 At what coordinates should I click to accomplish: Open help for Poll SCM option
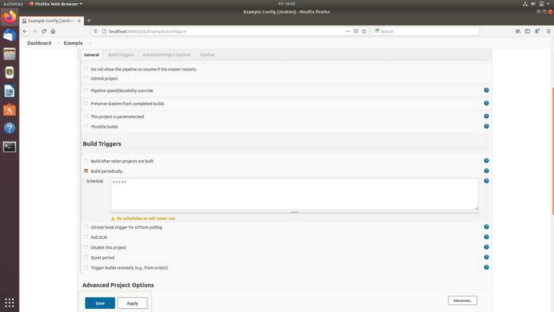[486, 237]
